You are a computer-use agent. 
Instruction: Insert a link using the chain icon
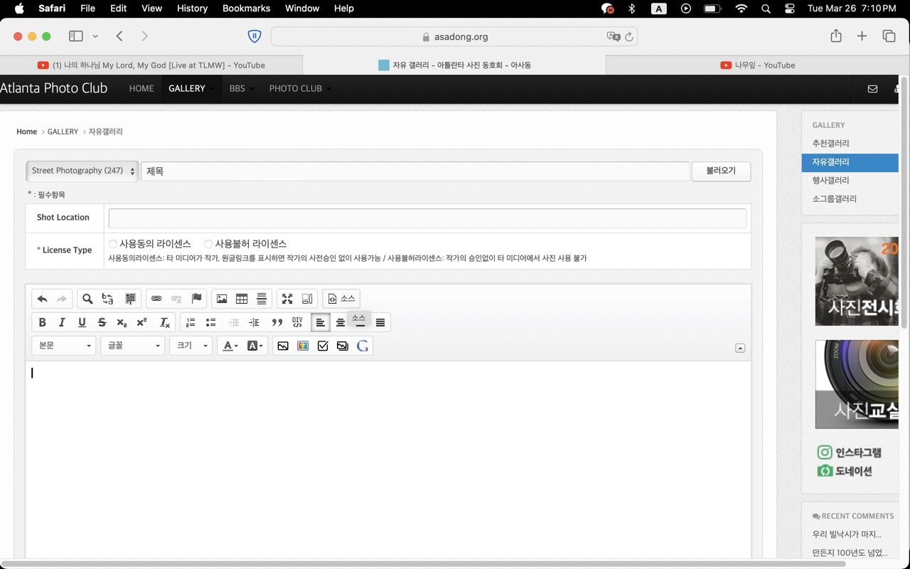coord(156,299)
